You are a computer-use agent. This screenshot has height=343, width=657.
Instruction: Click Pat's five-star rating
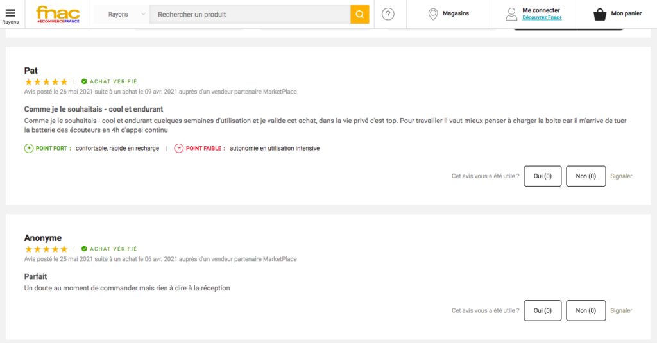[x=46, y=81]
